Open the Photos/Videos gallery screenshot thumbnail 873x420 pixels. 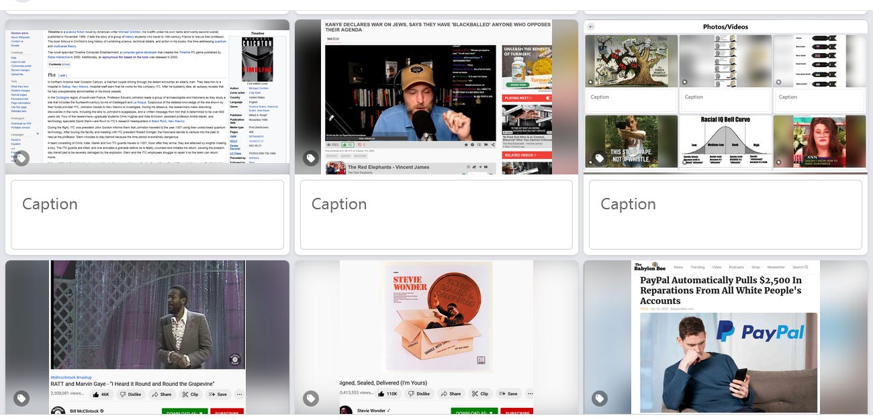pos(726,97)
